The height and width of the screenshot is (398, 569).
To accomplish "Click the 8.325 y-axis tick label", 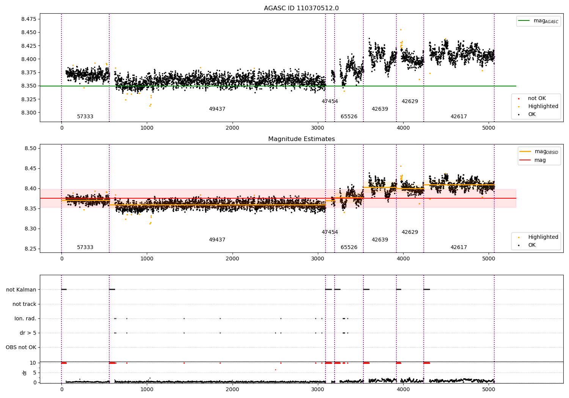I will click(x=29, y=99).
